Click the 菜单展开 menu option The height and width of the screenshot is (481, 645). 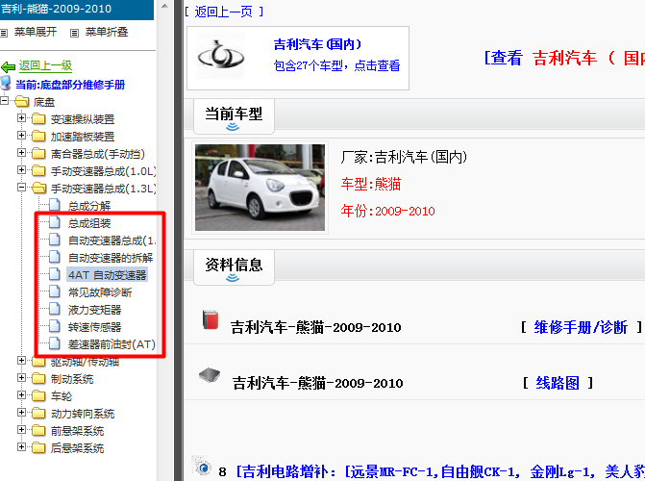[36, 32]
